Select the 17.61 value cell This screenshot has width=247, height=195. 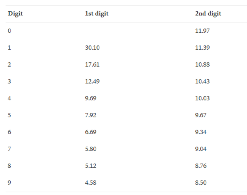[92, 64]
